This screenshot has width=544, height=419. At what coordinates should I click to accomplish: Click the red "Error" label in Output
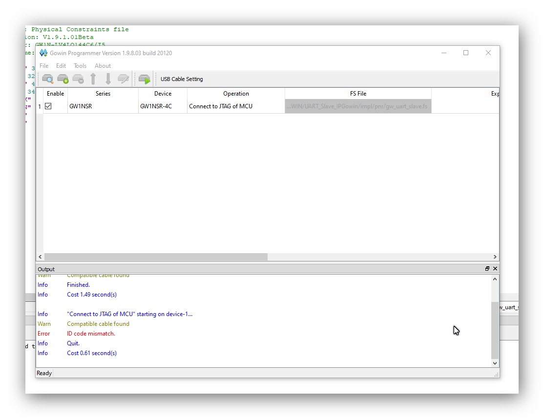click(44, 334)
